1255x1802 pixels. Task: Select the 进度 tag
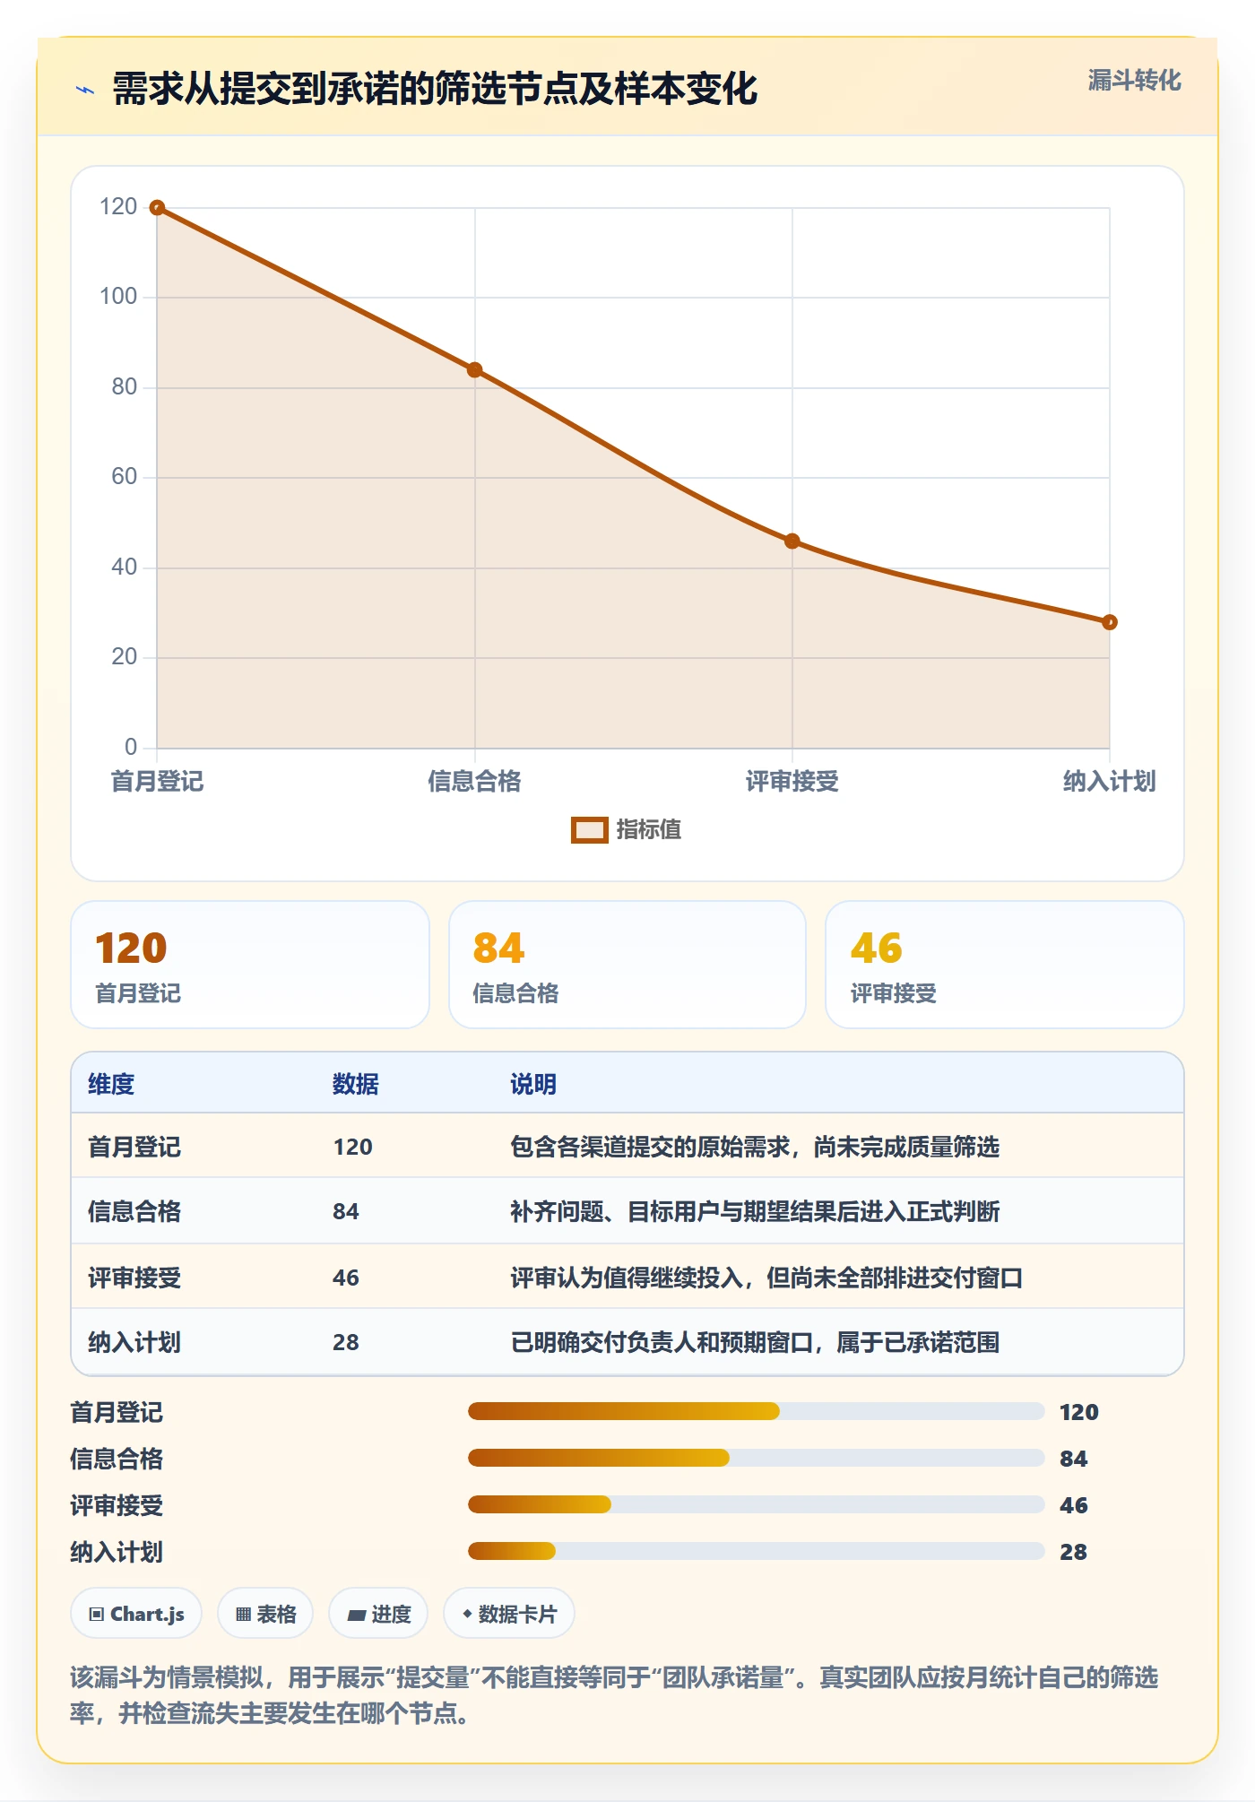point(378,1614)
